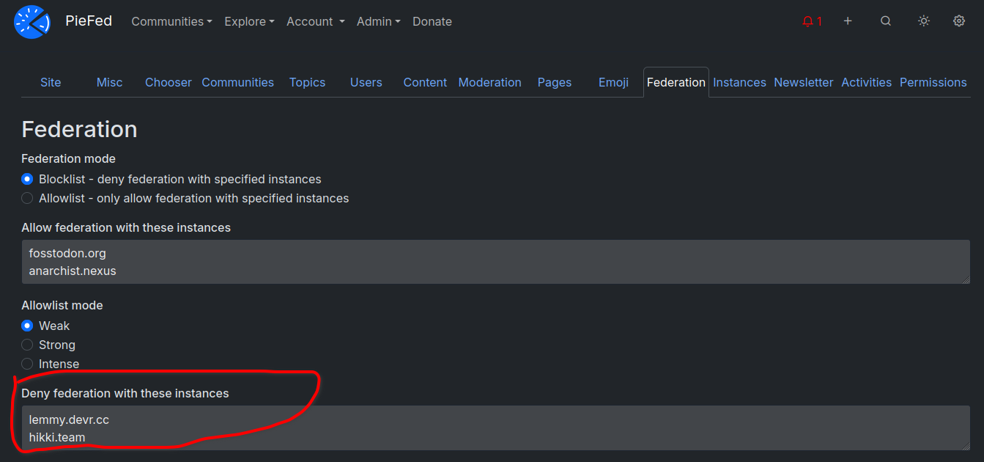Expand the Explore dropdown menu
984x462 pixels.
point(249,22)
